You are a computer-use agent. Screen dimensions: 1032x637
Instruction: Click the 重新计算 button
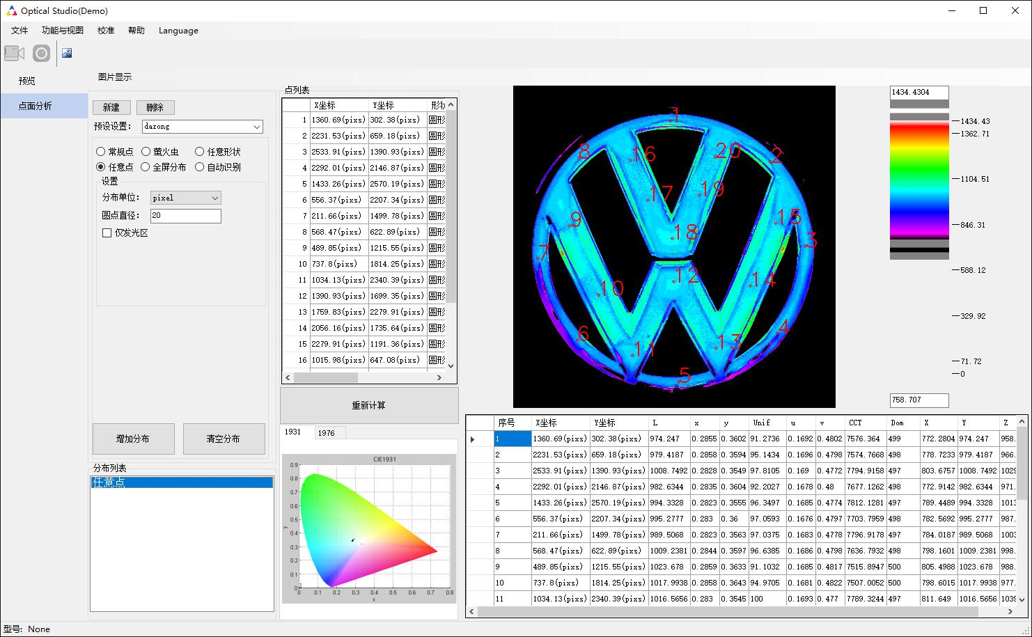click(x=369, y=405)
